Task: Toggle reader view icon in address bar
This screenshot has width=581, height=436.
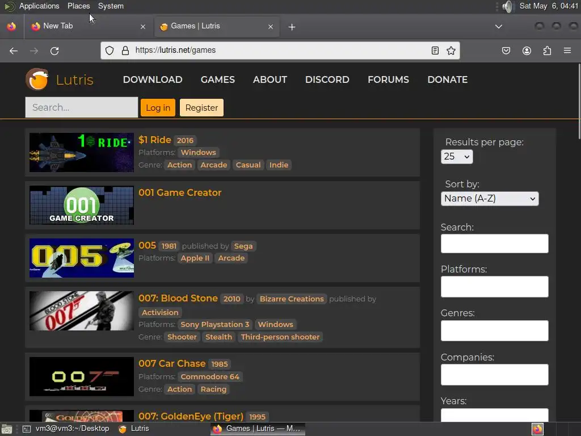Action: [x=435, y=51]
